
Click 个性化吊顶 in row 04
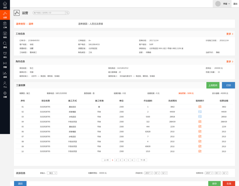tap(72, 122)
